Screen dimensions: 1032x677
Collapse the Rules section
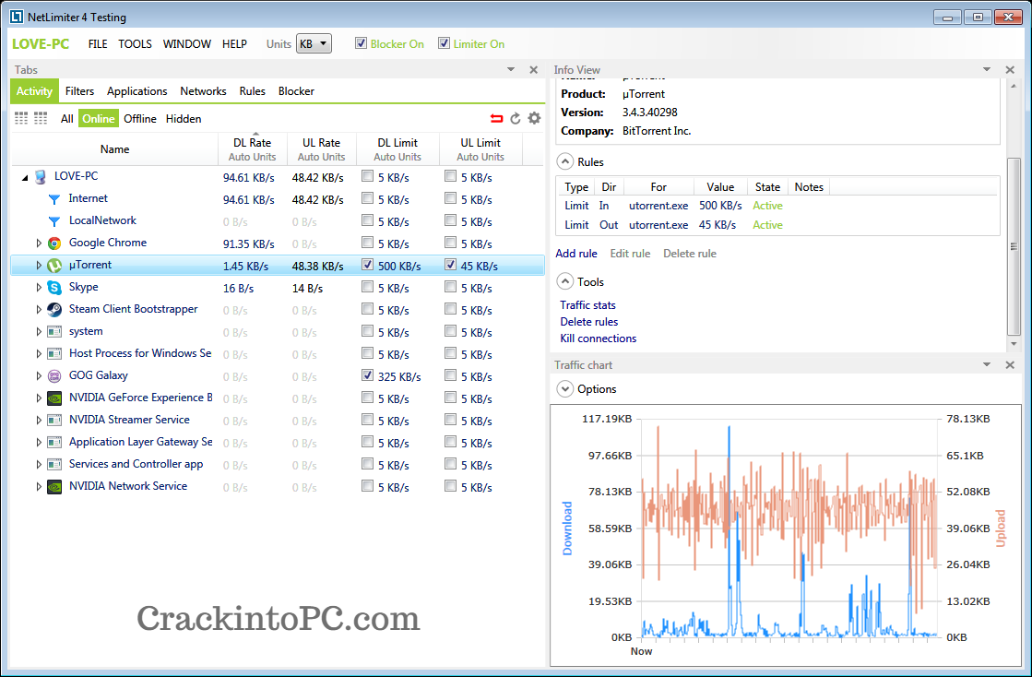click(564, 161)
